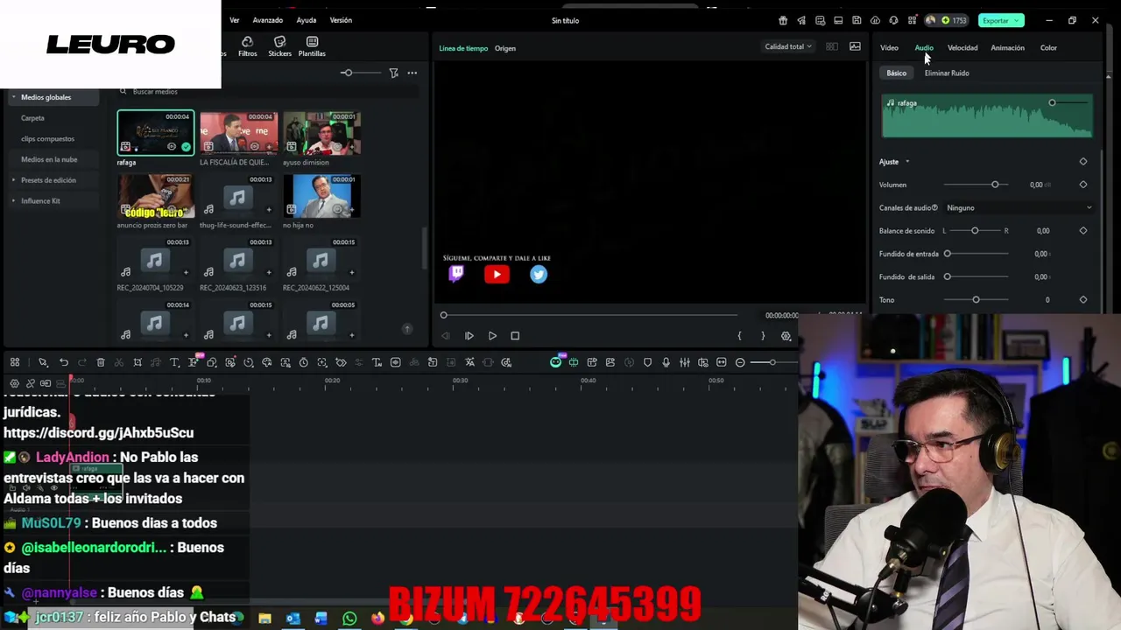This screenshot has height=630, width=1121.
Task: Toggle Balance de sonido keyframe diamond
Action: tap(1082, 231)
